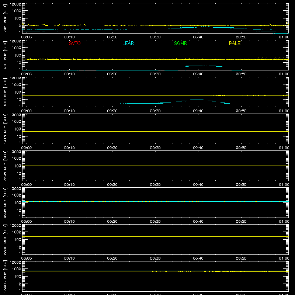Click the 10 tick on the 4995 MHz axis
295x295 pixels.
point(19,210)
